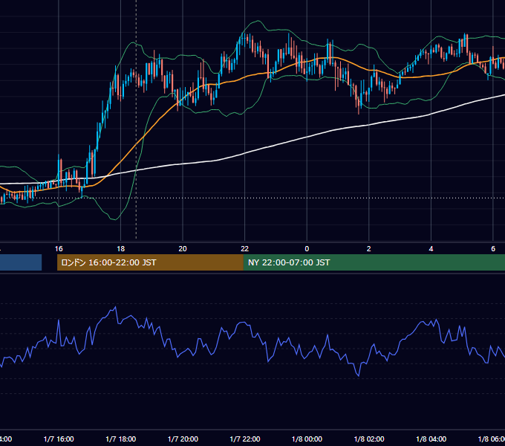Click the 1/8 02:00 date label
This screenshot has height=446, width=505.
tap(369, 439)
